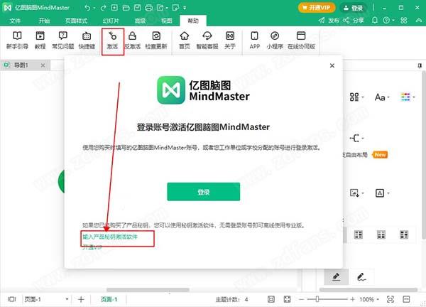Click the new document icon

click(x=114, y=8)
